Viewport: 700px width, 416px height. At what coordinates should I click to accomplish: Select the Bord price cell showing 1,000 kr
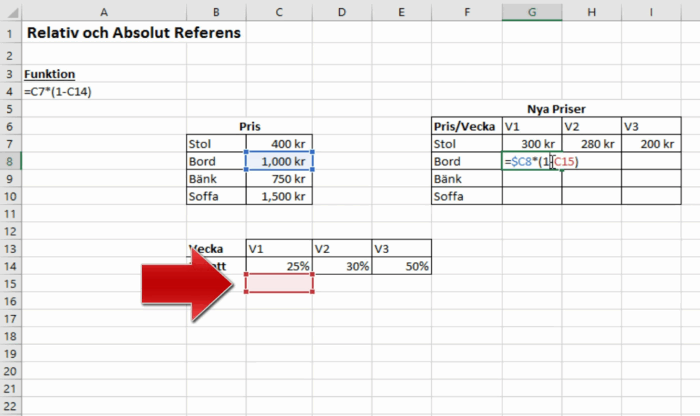point(279,161)
